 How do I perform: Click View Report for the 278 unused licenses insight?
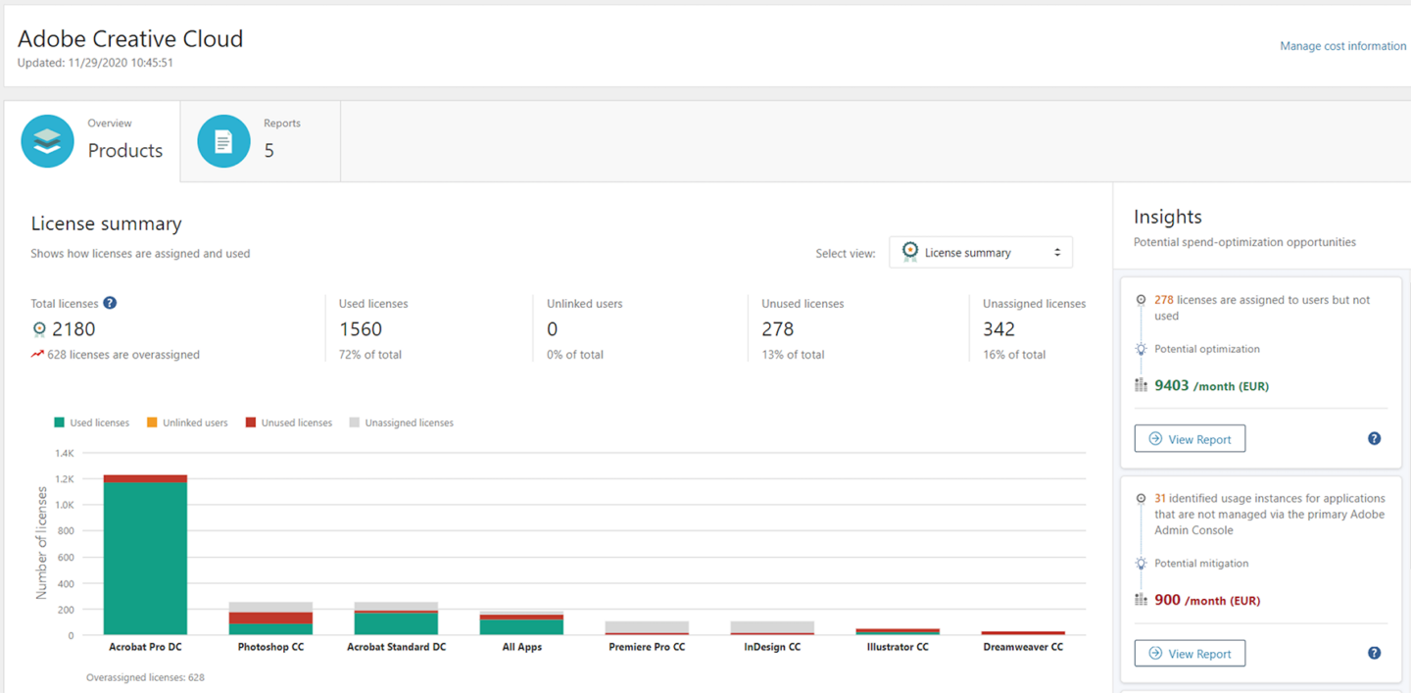pyautogui.click(x=1190, y=438)
